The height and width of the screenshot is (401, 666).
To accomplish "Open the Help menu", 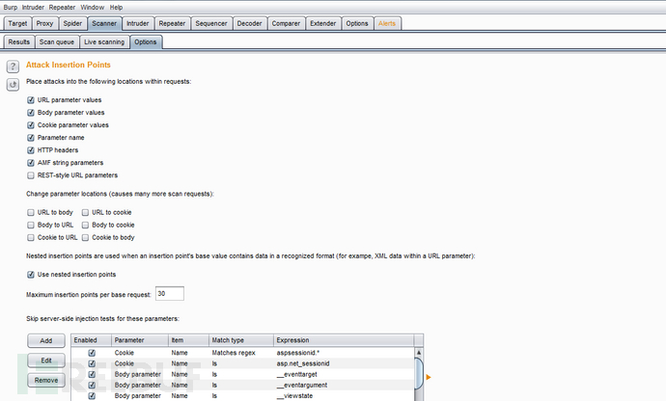I will point(116,7).
